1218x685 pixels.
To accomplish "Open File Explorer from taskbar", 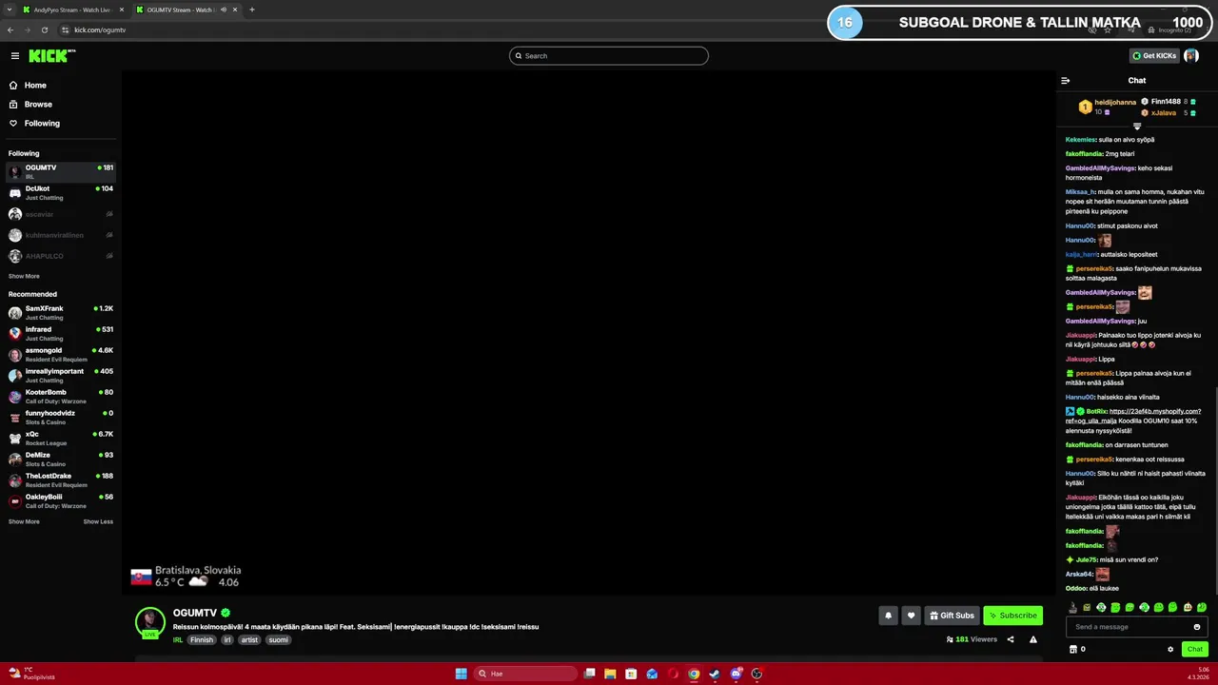I will pyautogui.click(x=610, y=674).
